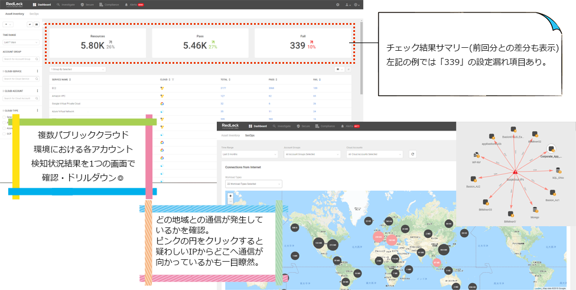Viewport: 576px width, 290px height.
Task: Open Amazon VPC fail link 65
Action: coord(314,96)
